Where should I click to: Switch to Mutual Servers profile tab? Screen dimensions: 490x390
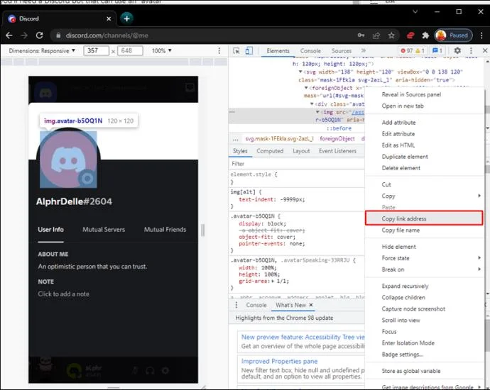(104, 229)
